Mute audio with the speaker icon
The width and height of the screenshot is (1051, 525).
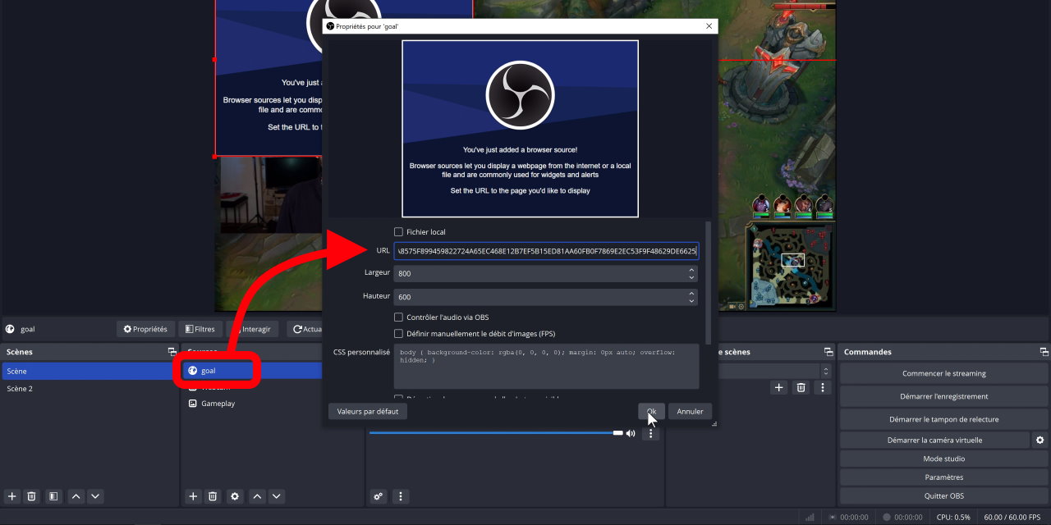tap(631, 433)
